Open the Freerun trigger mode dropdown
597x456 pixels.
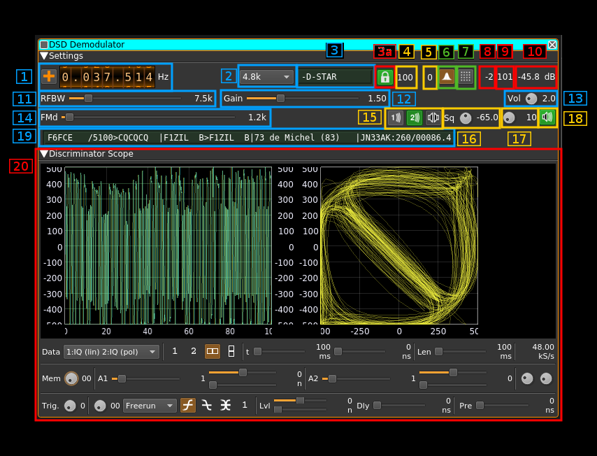tap(150, 406)
